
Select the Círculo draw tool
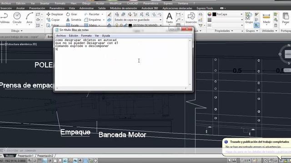[x=17, y=18]
